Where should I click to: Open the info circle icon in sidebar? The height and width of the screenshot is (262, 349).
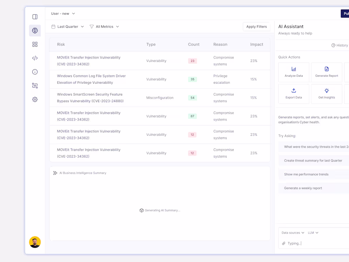[x=35, y=72]
